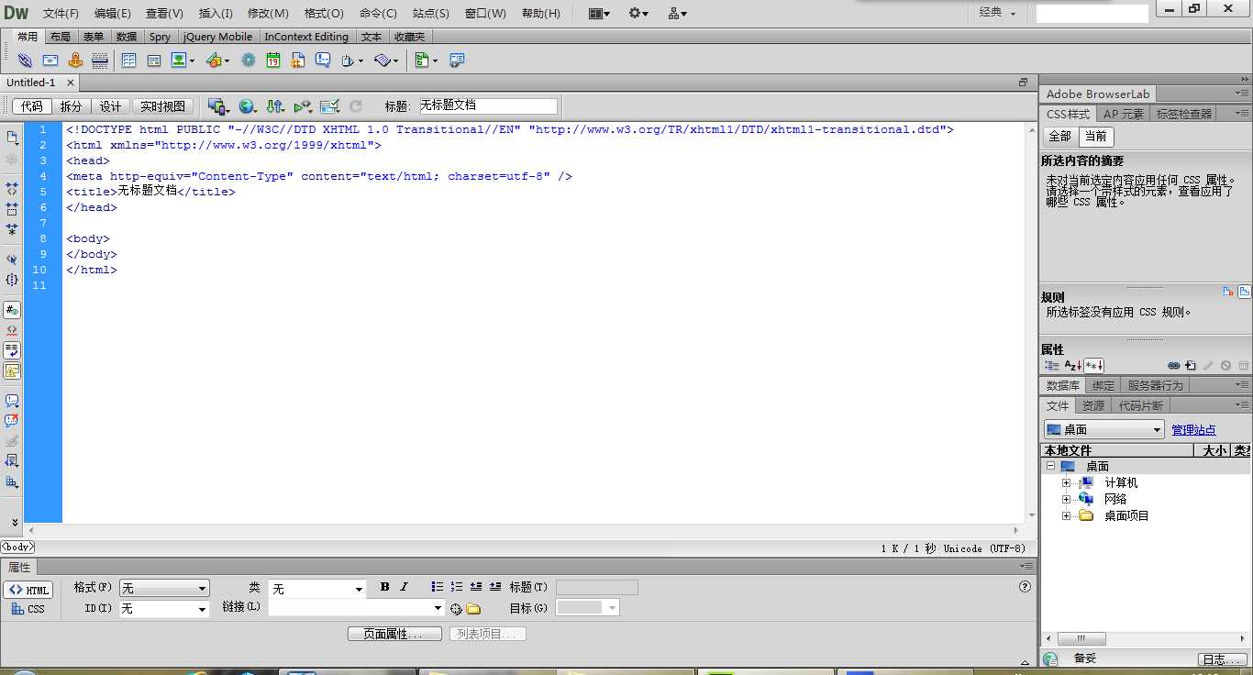Open the ID dropdown in Properties
The image size is (1253, 675).
(164, 609)
